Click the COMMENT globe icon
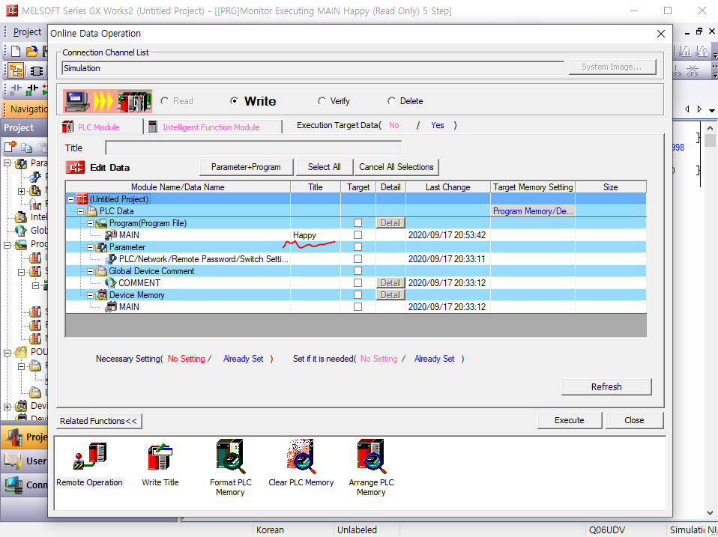The image size is (718, 537). click(x=110, y=282)
